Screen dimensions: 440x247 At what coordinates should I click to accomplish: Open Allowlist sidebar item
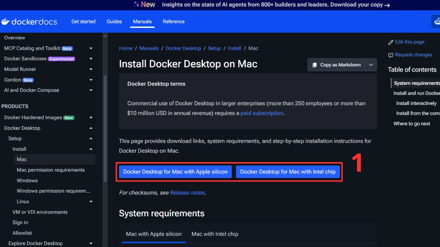pos(22,233)
